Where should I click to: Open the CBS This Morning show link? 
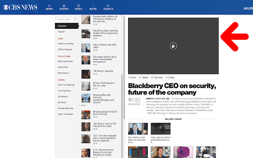(x=66, y=85)
